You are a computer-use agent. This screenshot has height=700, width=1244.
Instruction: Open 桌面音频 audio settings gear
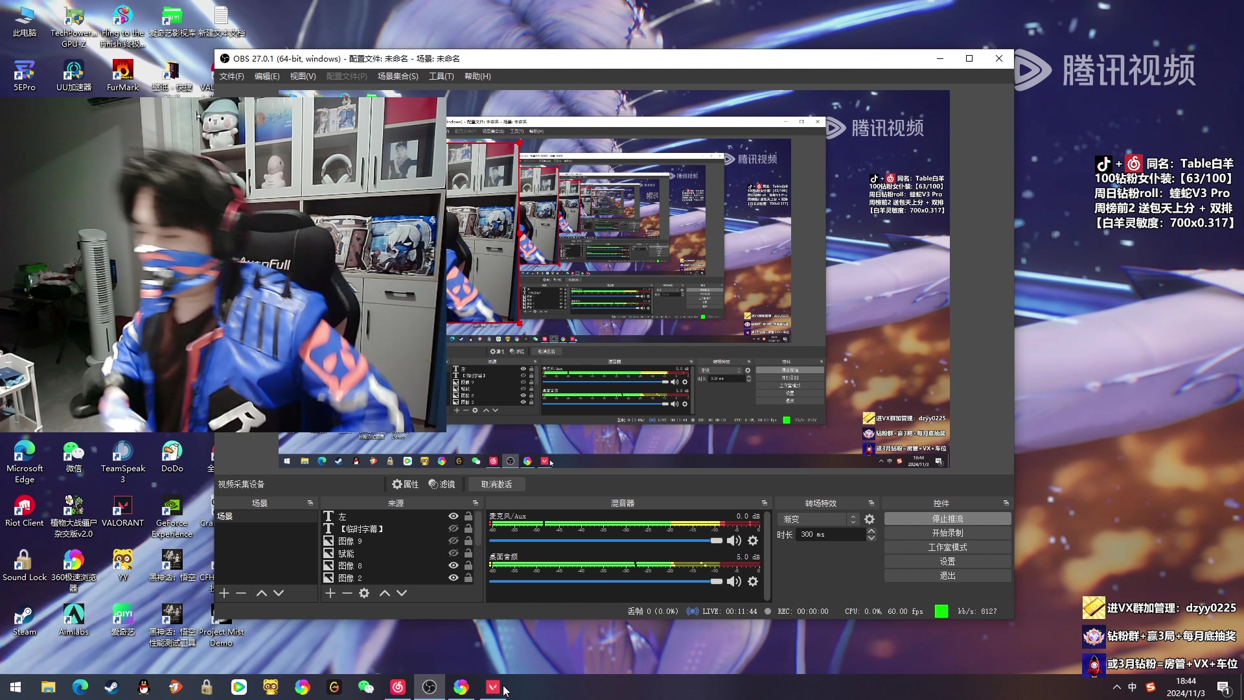coord(753,582)
